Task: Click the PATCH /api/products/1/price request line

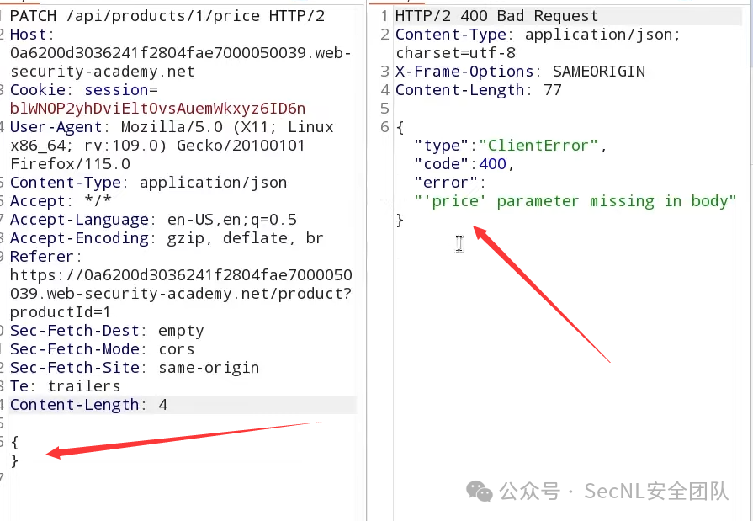Action: pos(167,16)
